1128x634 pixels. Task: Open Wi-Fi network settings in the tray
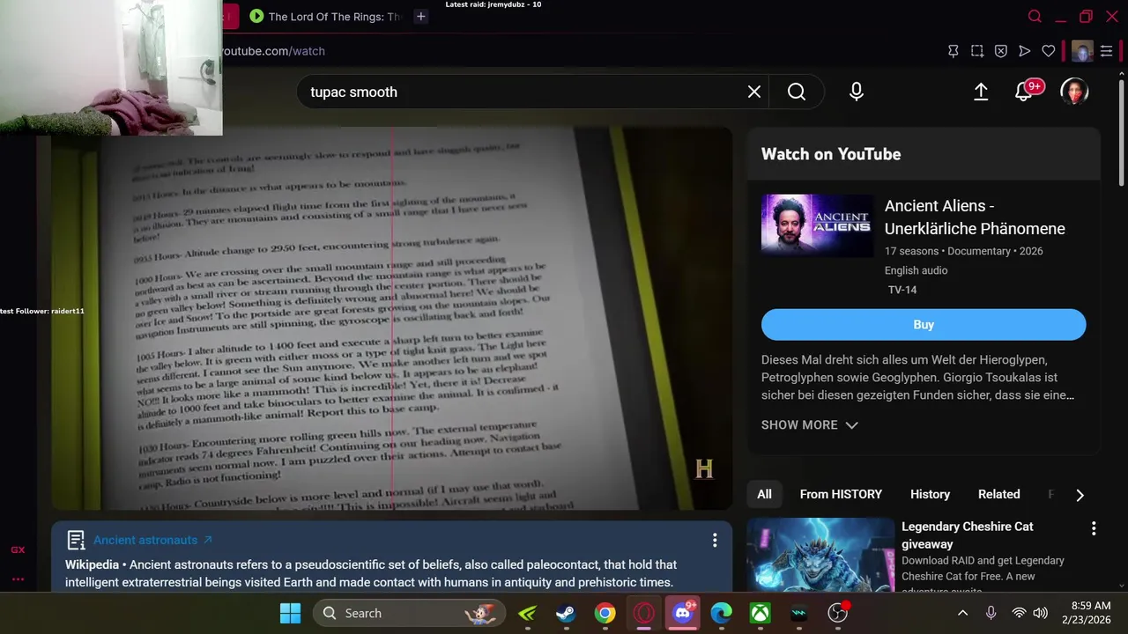[x=1019, y=613]
